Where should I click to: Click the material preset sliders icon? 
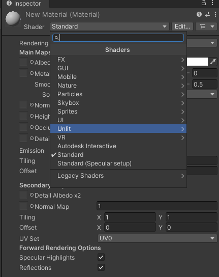(207, 14)
